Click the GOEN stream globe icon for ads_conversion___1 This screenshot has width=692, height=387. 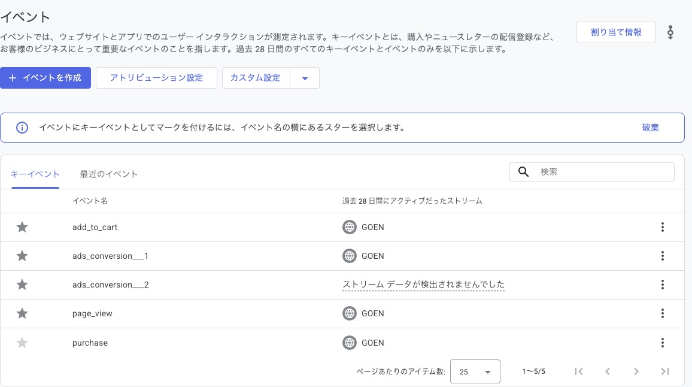pyautogui.click(x=350, y=256)
